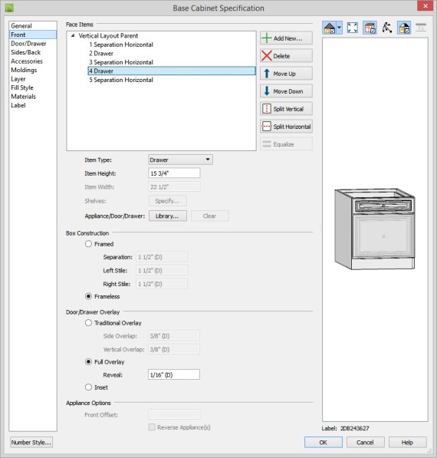Open the Item Type dropdown
The image size is (437, 458).
[180, 160]
